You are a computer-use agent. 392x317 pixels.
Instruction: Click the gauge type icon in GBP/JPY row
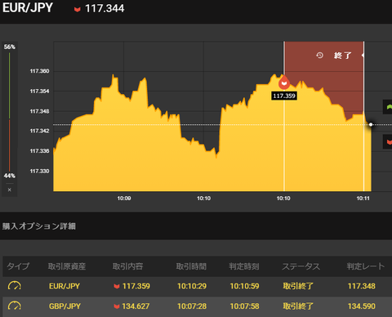(15, 306)
